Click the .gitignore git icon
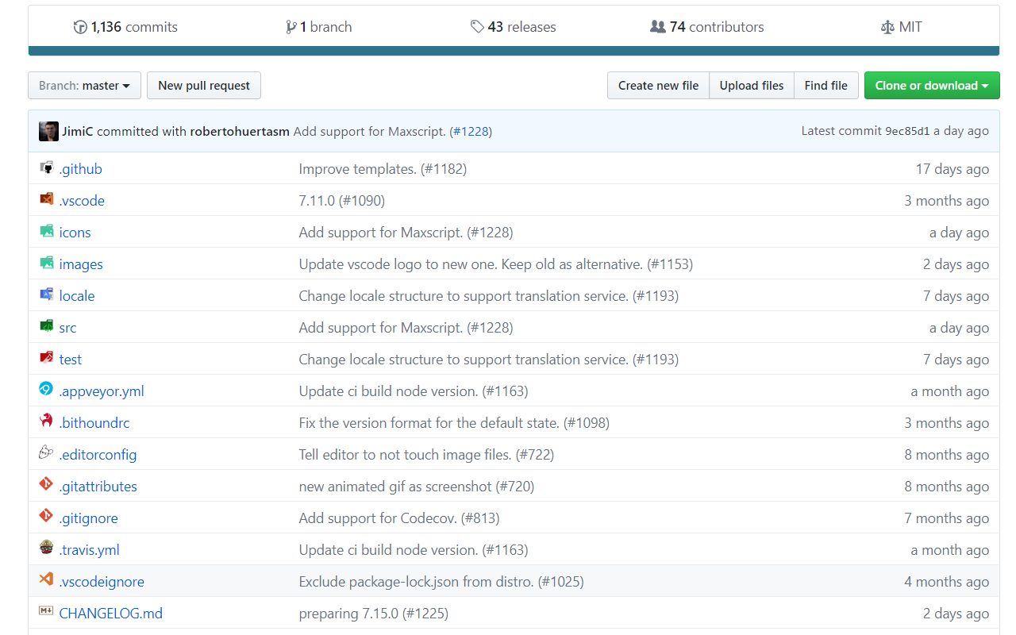 46,516
